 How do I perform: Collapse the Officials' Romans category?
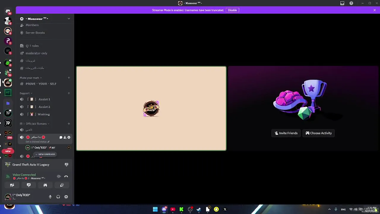pyautogui.click(x=34, y=124)
